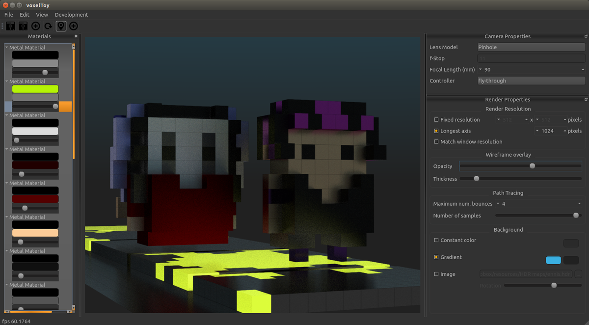The image size is (589, 325).
Task: Click the second floppy disk export icon
Action: (x=23, y=26)
